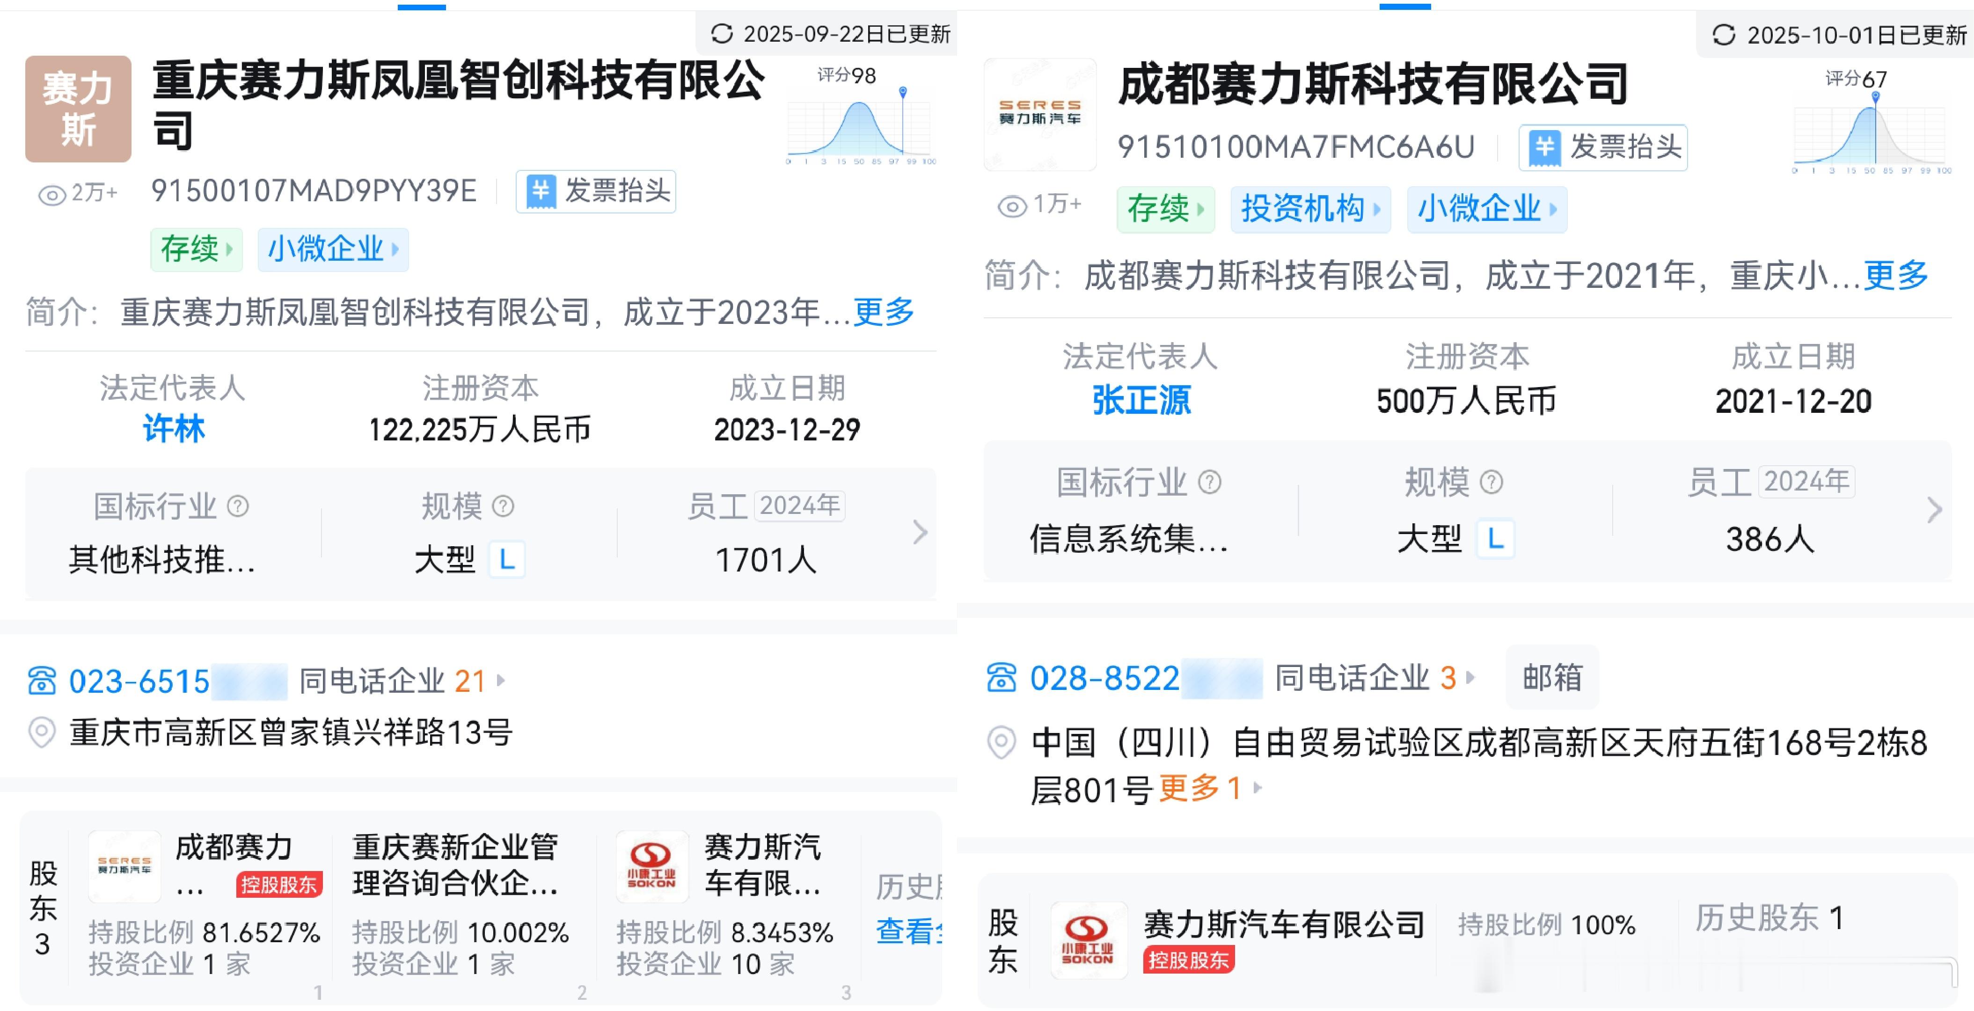Open right chevron of left info panel
Viewport: 1974px width, 1011px height.
(x=920, y=532)
